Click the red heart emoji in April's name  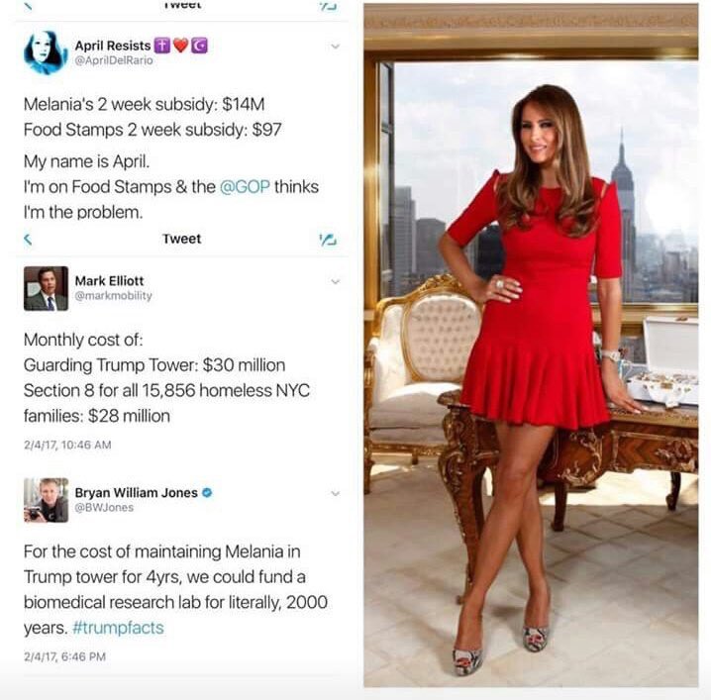tap(180, 46)
